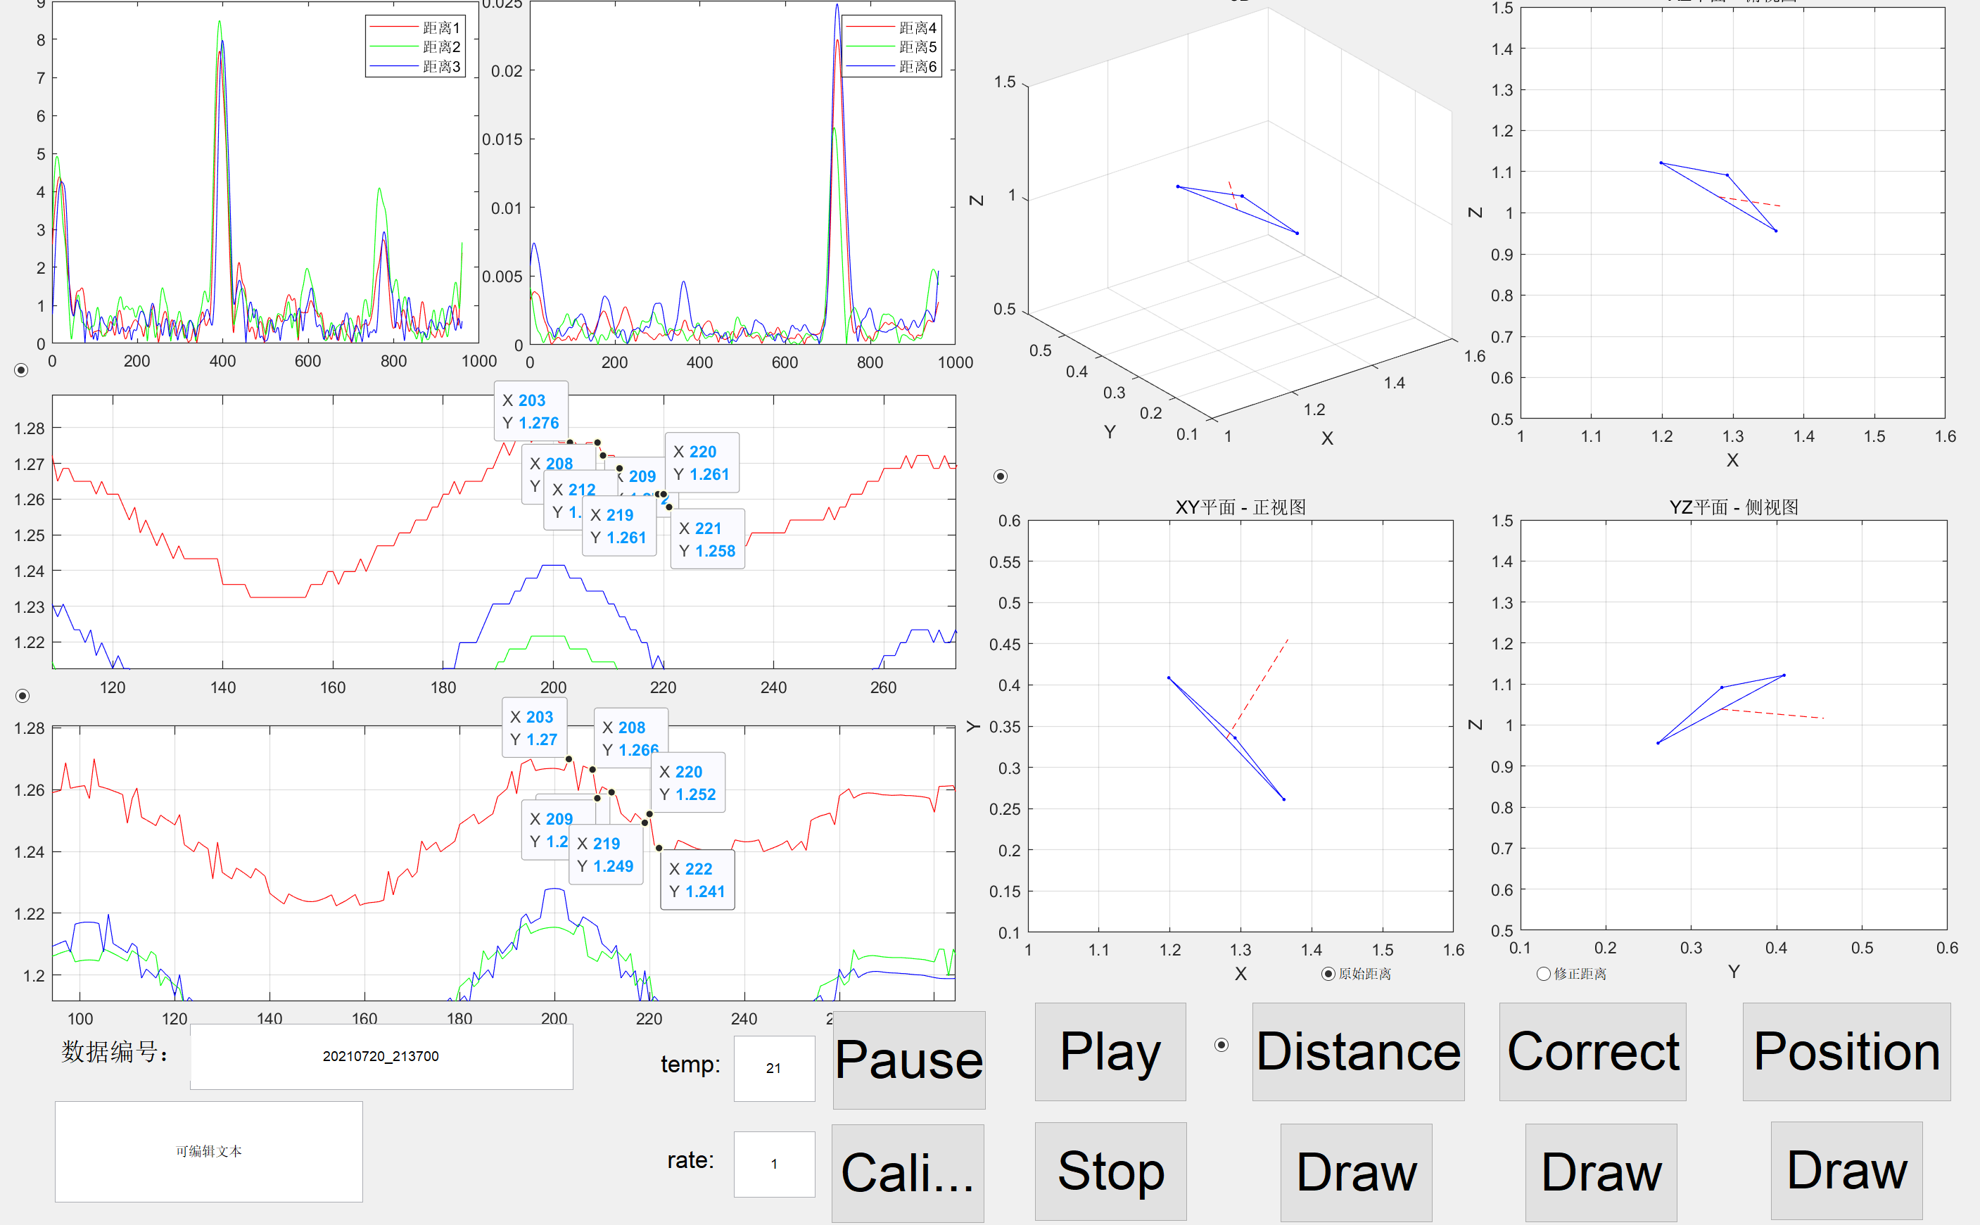Toggle the radio button below the 3D plot
Screen dimensions: 1980x1225
coord(1001,476)
